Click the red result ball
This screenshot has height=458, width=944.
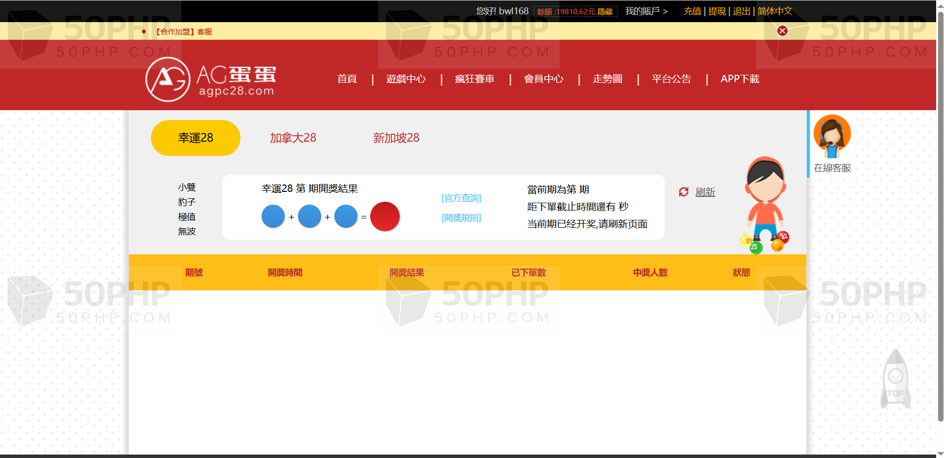click(x=384, y=216)
